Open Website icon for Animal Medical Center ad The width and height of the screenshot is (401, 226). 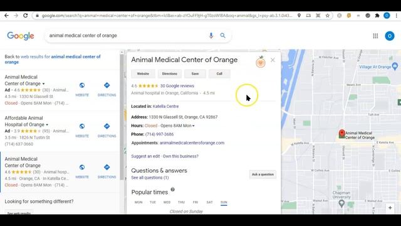click(x=82, y=85)
